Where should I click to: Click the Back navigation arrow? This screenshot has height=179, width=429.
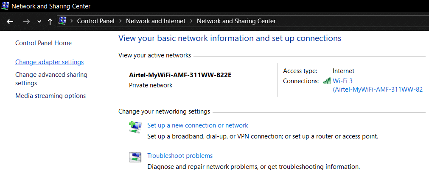pos(10,21)
